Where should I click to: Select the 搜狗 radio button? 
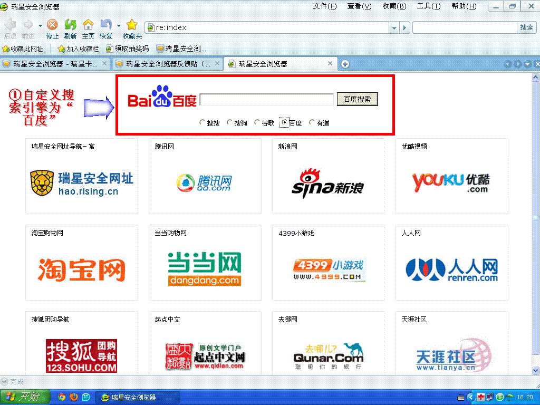click(x=230, y=122)
